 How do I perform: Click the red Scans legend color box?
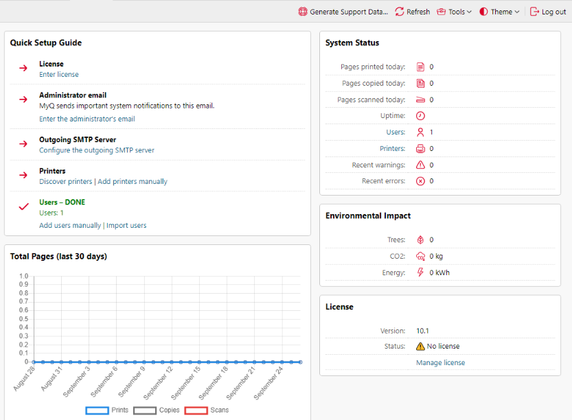[x=196, y=410]
